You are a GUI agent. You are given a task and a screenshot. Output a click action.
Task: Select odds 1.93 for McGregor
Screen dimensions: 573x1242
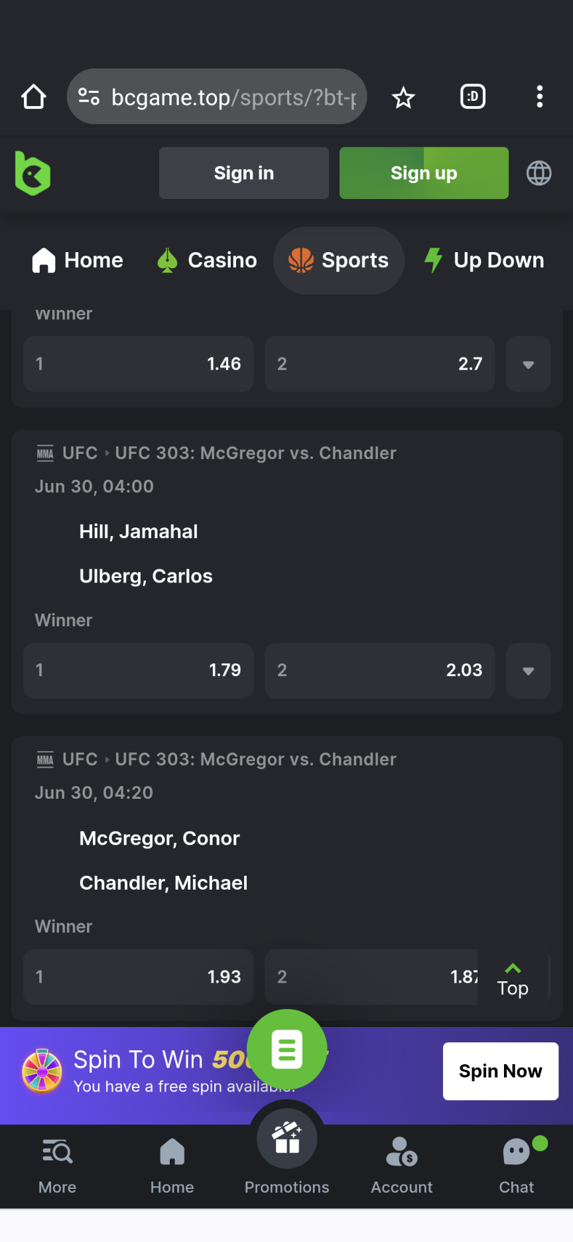[138, 977]
